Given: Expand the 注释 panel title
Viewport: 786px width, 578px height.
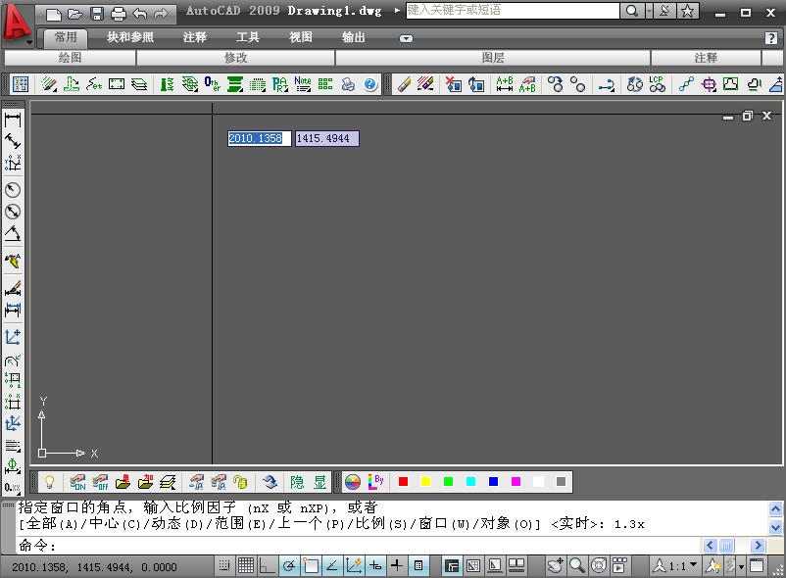Looking at the screenshot, I should pyautogui.click(x=706, y=58).
